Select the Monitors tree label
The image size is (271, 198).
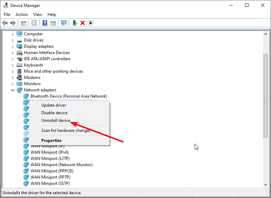(x=32, y=84)
